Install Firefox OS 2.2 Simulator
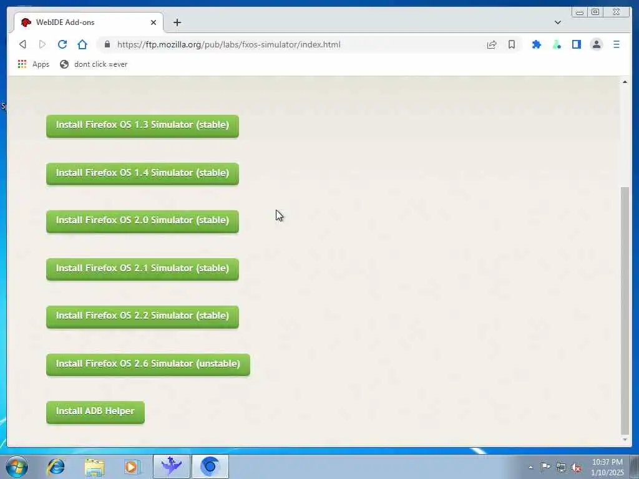Image resolution: width=639 pixels, height=479 pixels. (x=142, y=316)
